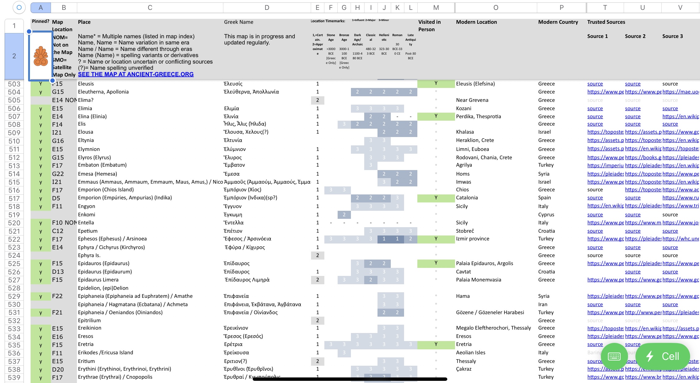Tap the bottom-right blue selection handle

coord(52,81)
